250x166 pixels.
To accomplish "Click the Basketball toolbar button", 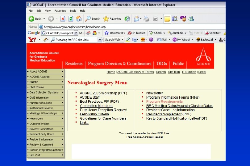I will pyautogui.click(x=205, y=40).
